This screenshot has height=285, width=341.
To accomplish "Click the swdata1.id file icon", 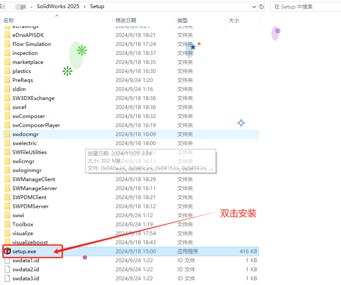I will click(7, 261).
